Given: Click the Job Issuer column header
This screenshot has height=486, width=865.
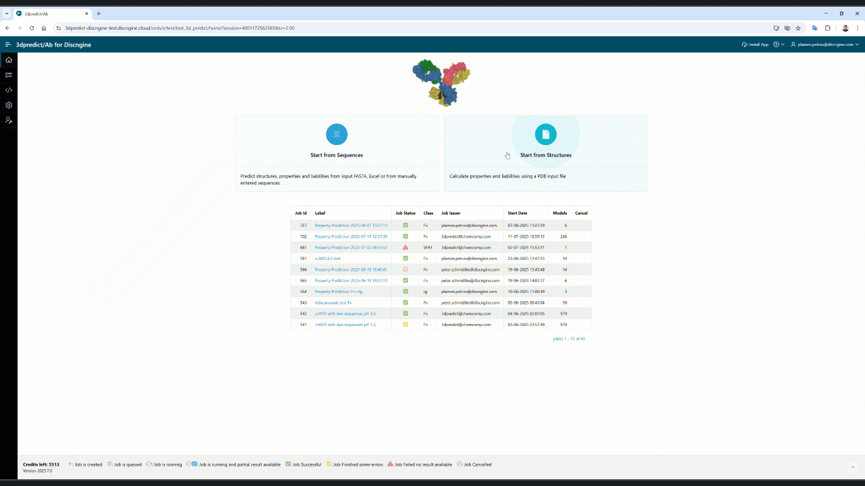Looking at the screenshot, I should pos(451,213).
